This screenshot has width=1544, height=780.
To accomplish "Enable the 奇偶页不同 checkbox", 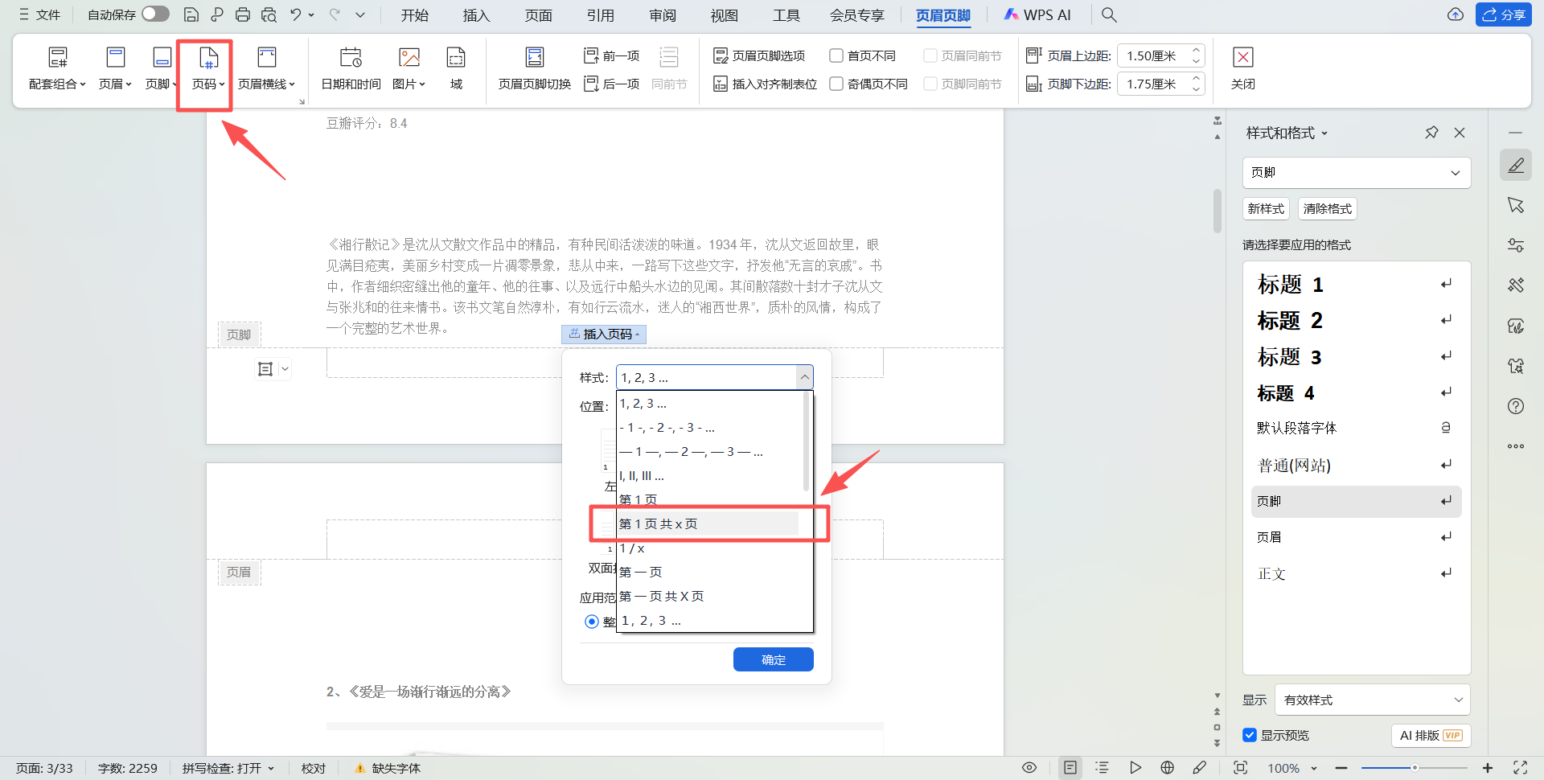I will coord(836,84).
